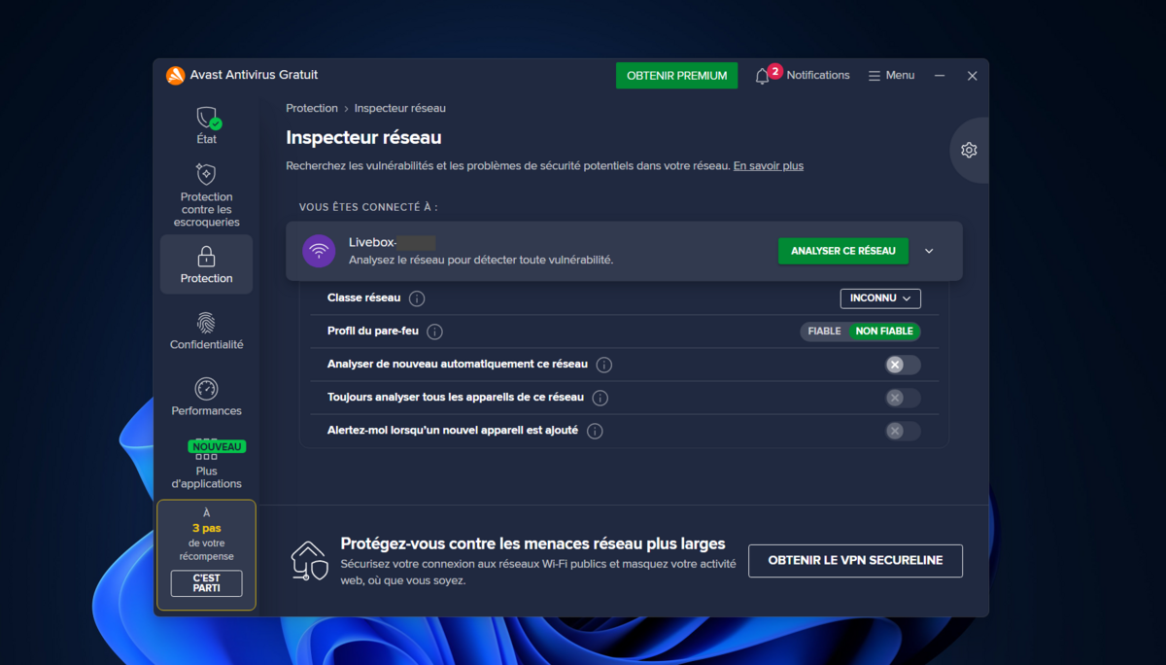Click the house shield VPN icon
Image resolution: width=1166 pixels, height=665 pixels.
309,561
